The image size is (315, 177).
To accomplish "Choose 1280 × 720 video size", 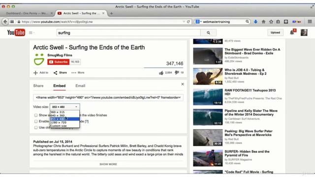I will 64,122.
